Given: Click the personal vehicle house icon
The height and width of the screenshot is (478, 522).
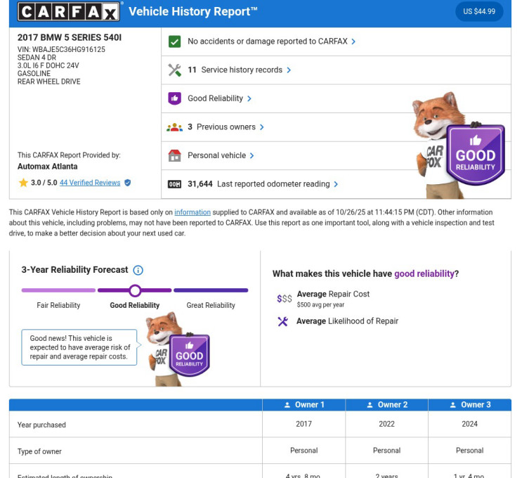Looking at the screenshot, I should tap(175, 155).
